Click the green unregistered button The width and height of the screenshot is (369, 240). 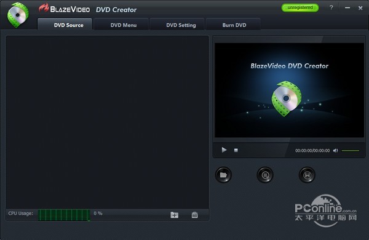tap(300, 7)
